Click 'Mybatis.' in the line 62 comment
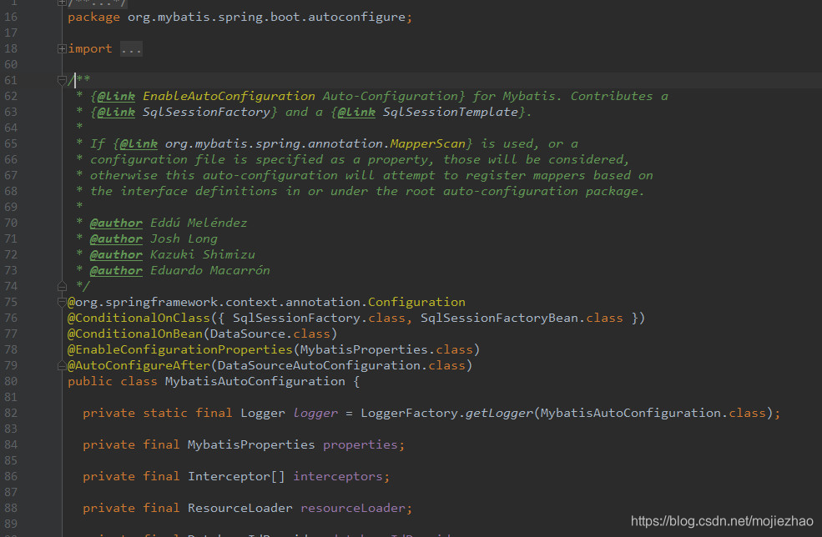Viewport: 822px width, 537px height. coord(532,97)
